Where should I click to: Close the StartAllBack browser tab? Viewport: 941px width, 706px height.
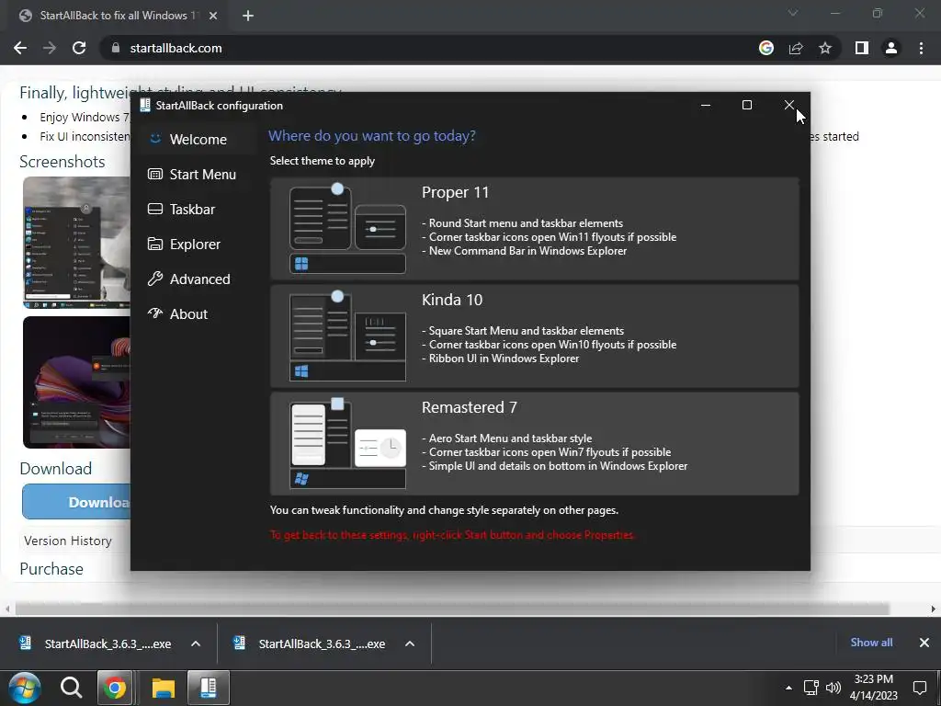pyautogui.click(x=213, y=17)
